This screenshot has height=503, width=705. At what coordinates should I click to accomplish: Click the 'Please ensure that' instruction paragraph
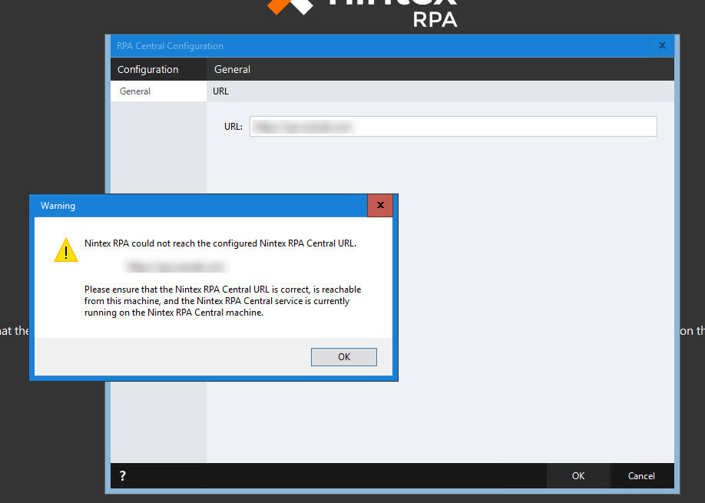click(223, 301)
